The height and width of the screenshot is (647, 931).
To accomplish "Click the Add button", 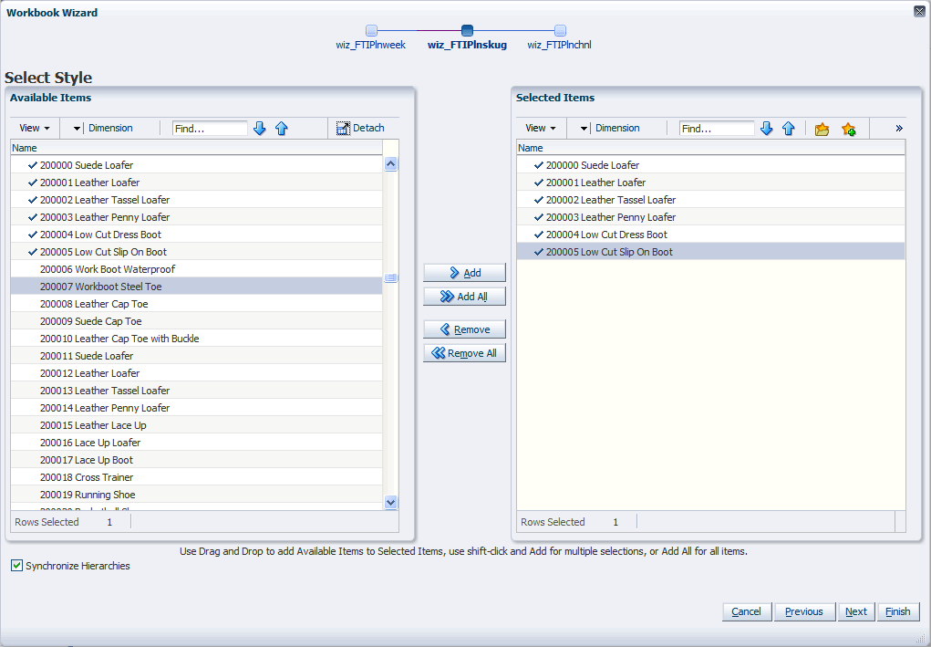I will tap(464, 273).
